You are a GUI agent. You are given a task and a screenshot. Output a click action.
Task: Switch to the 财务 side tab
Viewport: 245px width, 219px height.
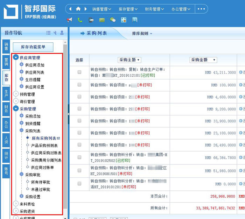point(6,109)
